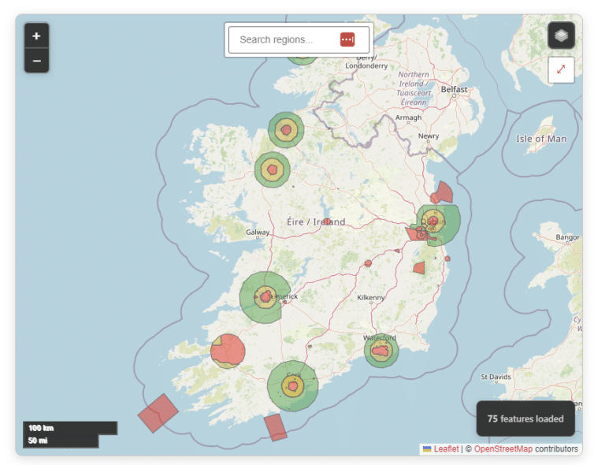Select the red zone near Waterford
The width and height of the screenshot is (605, 465).
[x=382, y=351]
